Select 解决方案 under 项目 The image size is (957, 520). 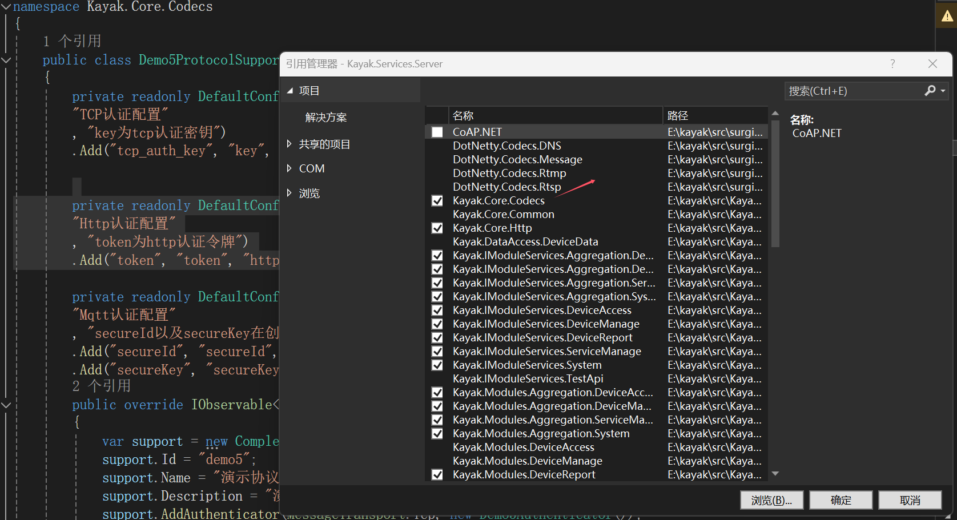point(326,118)
